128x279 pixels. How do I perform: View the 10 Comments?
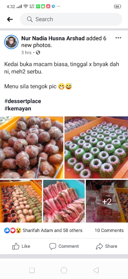pyautogui.click(x=109, y=230)
